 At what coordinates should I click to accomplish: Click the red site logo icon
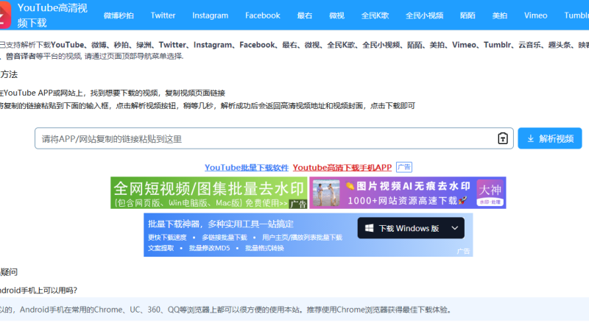(x=5, y=15)
